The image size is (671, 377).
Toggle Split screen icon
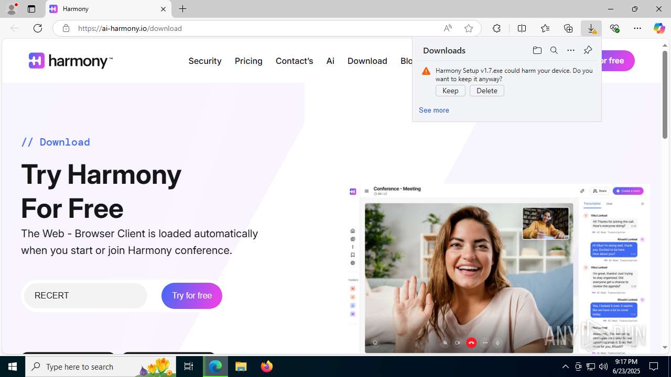[x=522, y=28]
